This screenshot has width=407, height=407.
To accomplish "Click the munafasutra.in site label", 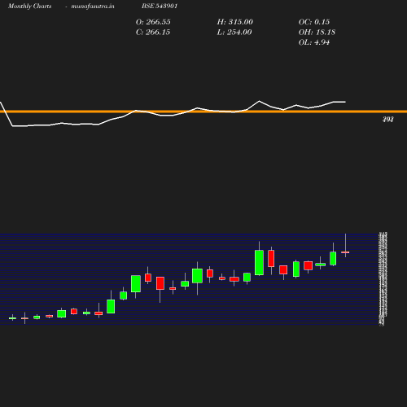I will 93,6.
